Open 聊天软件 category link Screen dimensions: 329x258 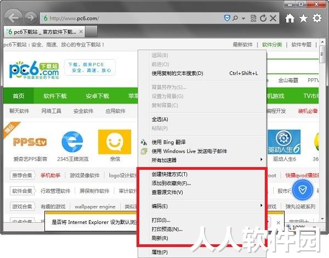[x=19, y=111]
